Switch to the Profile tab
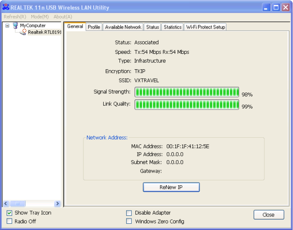 94,27
